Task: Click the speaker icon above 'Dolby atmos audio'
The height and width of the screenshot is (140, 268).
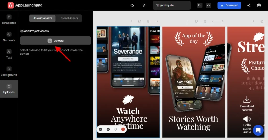Action: (247, 119)
